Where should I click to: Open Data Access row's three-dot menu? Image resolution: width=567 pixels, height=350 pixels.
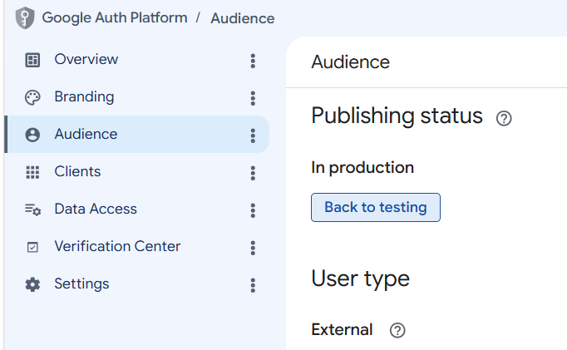point(253,210)
